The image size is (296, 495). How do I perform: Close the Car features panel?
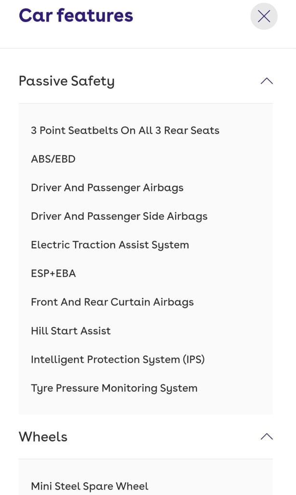[x=264, y=16]
